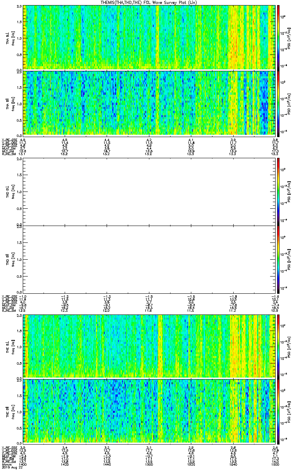Click the 1420 time tick label
294x470 pixels.
click(65, 465)
